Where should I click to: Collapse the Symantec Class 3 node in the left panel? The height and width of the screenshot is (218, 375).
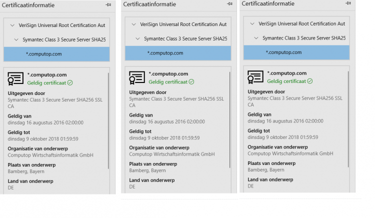(x=17, y=39)
